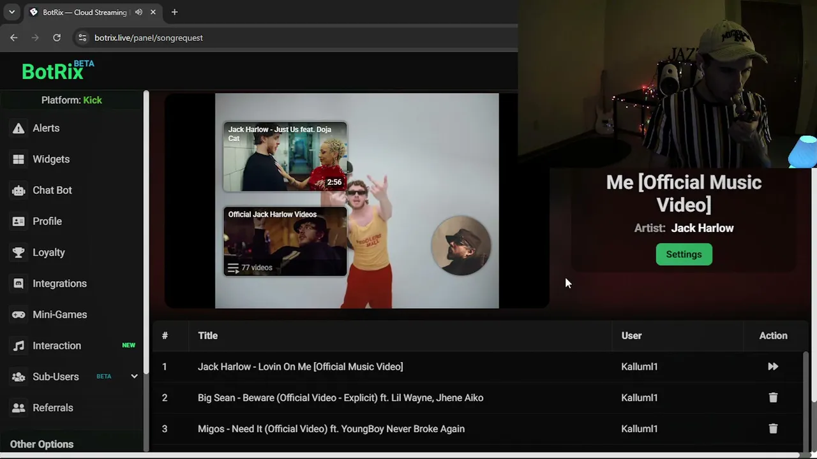Viewport: 817px width, 459px height.
Task: Open the browser tab search dropdown
Action: click(11, 12)
